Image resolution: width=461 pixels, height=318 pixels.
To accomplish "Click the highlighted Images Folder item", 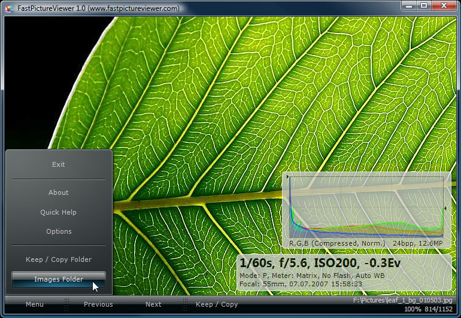I will 58,279.
